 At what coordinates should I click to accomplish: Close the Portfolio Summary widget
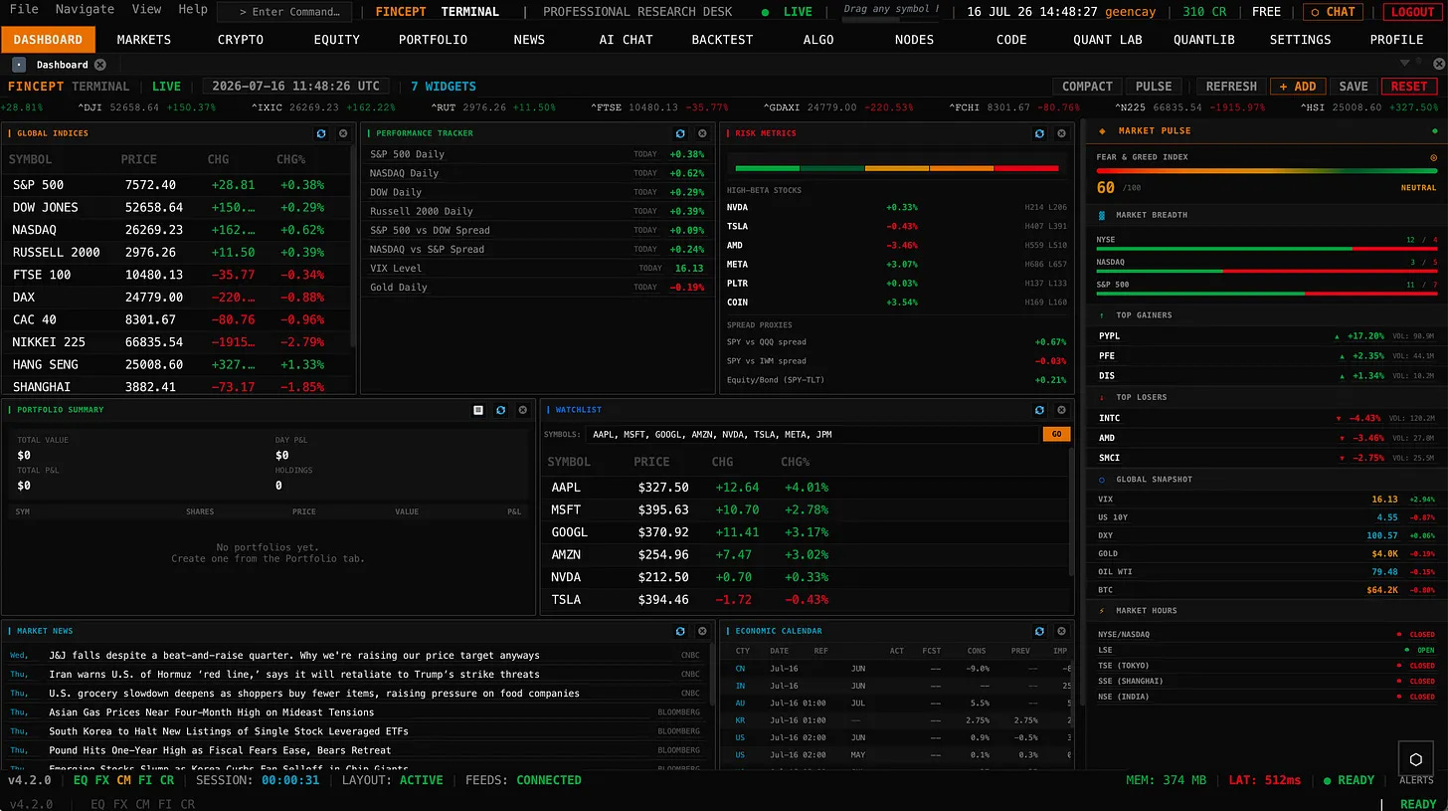[x=523, y=410]
